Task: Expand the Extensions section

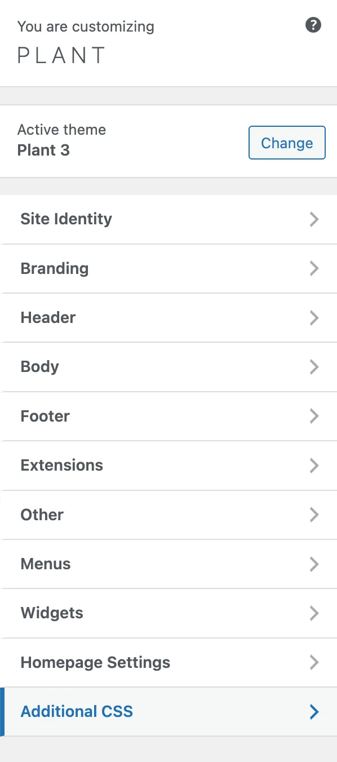Action: pos(169,465)
